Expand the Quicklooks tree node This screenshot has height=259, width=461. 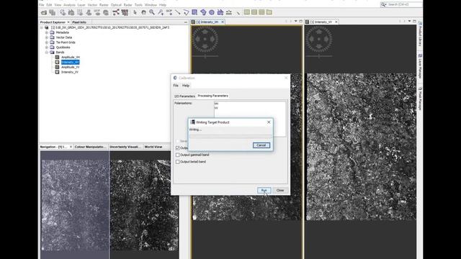[x=47, y=47]
